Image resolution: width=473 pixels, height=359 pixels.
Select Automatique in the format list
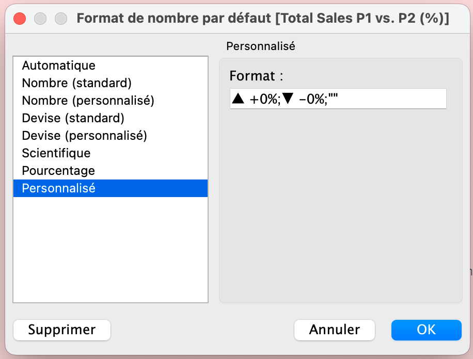pyautogui.click(x=58, y=66)
